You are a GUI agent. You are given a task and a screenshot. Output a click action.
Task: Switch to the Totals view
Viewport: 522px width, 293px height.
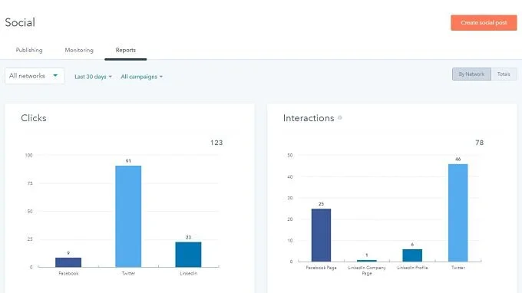pos(504,74)
